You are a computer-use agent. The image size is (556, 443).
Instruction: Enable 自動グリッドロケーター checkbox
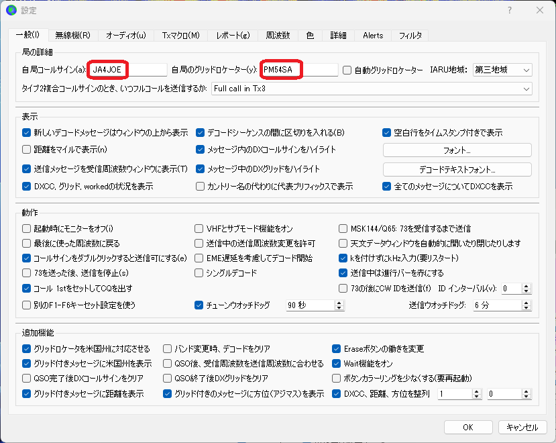[347, 70]
